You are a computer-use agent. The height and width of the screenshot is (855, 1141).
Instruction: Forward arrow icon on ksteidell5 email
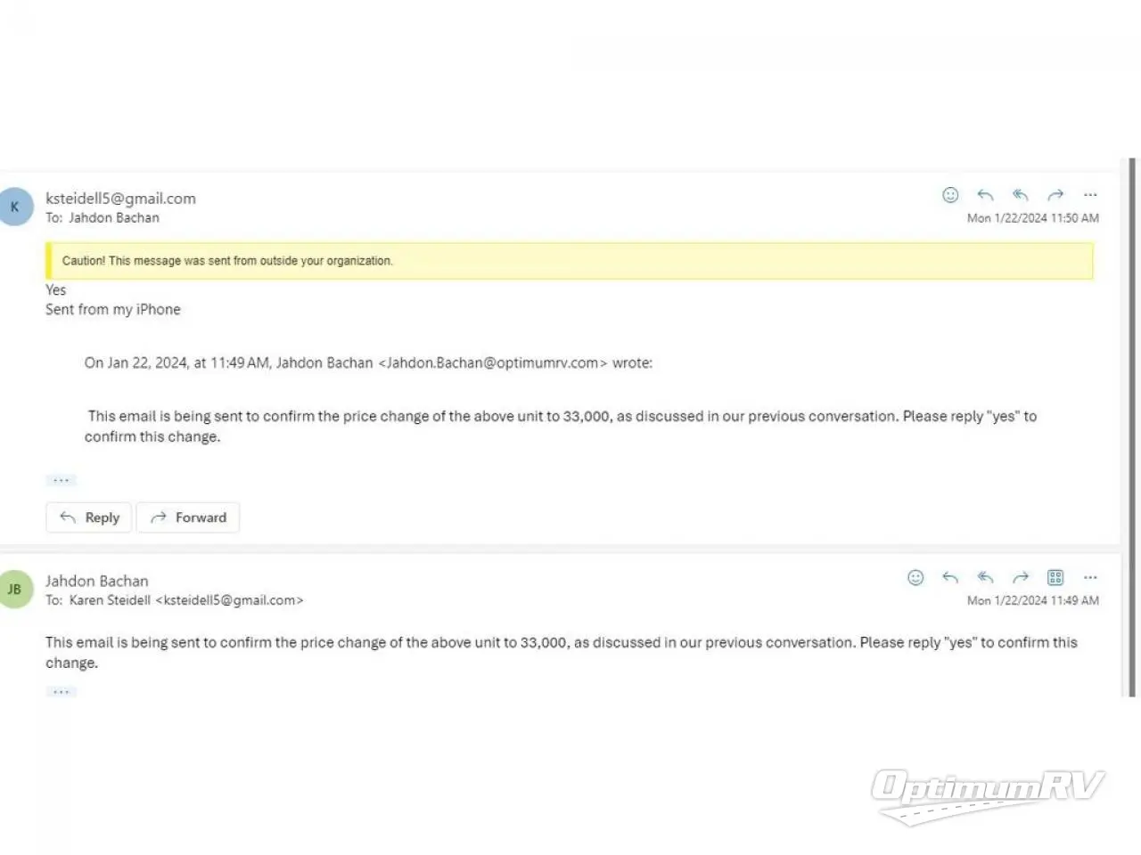point(1055,195)
